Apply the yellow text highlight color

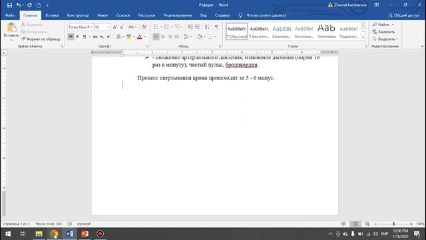pos(128,37)
